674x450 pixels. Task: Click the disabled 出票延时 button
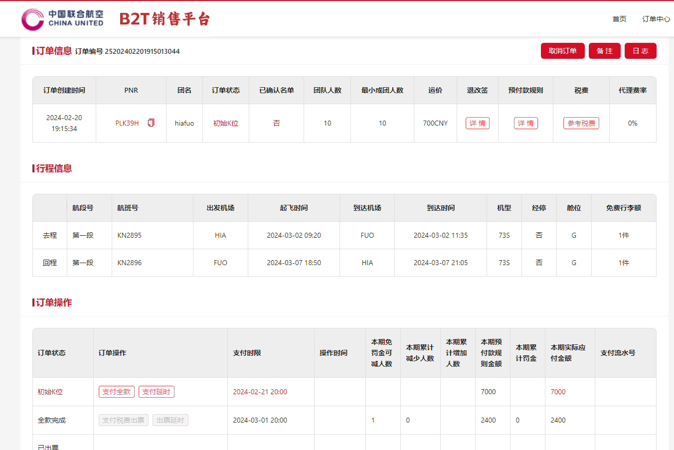170,420
